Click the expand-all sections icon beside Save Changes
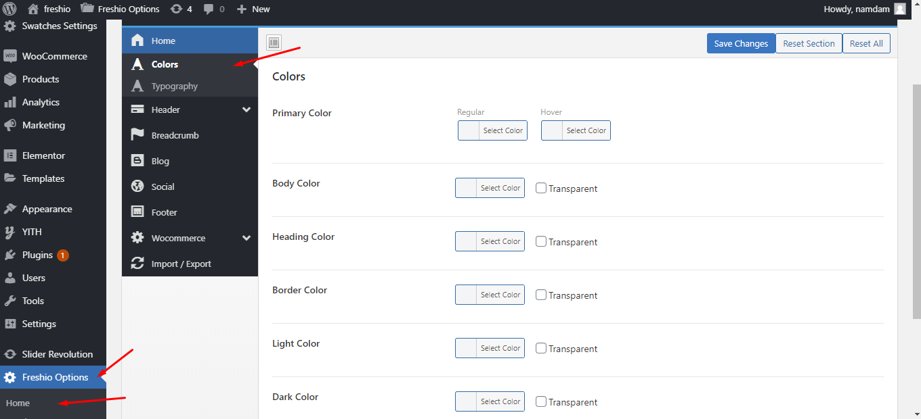 (274, 43)
